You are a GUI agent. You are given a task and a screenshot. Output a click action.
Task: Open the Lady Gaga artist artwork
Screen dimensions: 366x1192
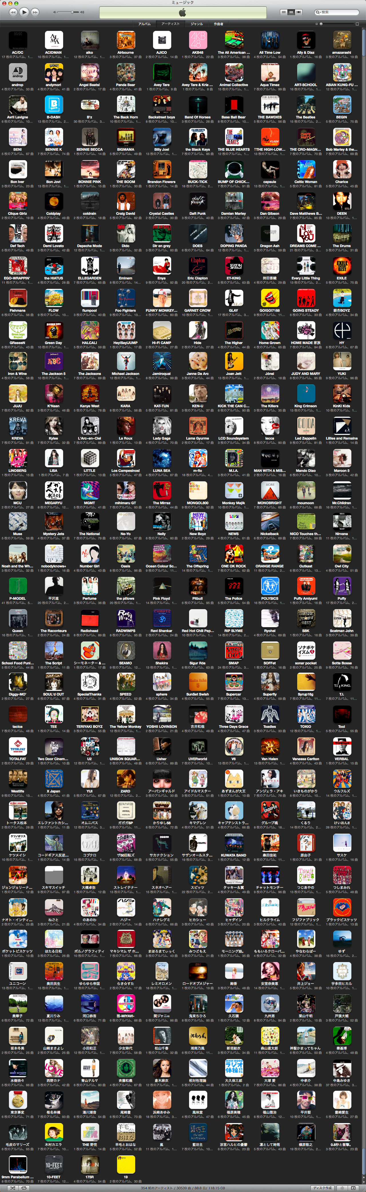[x=162, y=426]
